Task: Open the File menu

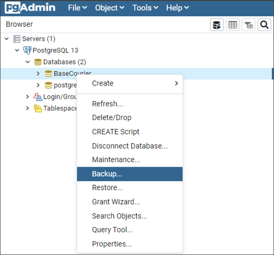Action: [78, 8]
